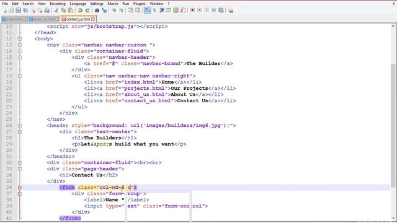Paste using the clipboard icon
Screen dimensions: 397x223
tap(71, 11)
